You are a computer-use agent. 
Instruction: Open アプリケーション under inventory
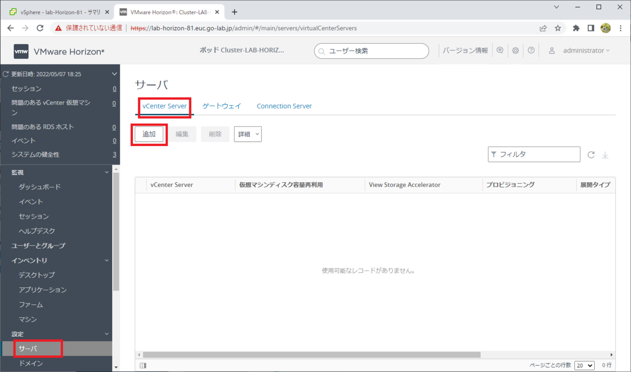[43, 290]
